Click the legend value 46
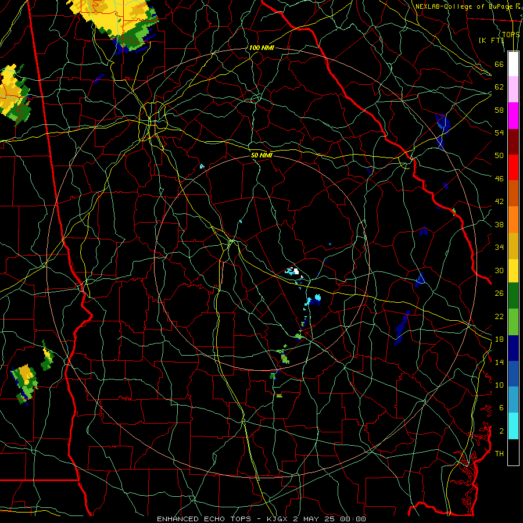 [499, 179]
